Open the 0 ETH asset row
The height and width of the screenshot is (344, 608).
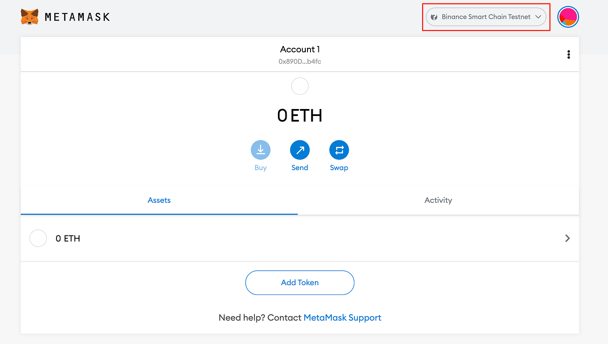click(300, 238)
